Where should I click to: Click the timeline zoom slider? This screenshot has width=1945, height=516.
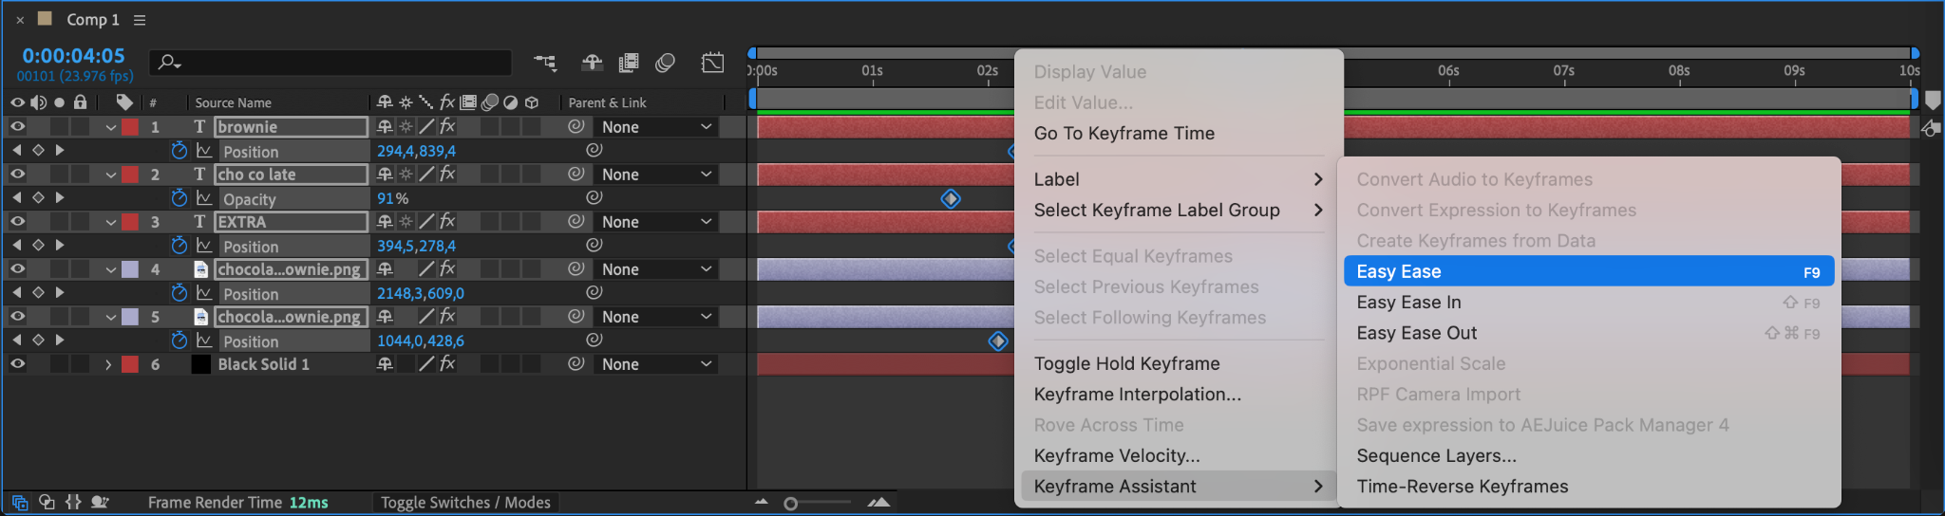click(x=791, y=503)
